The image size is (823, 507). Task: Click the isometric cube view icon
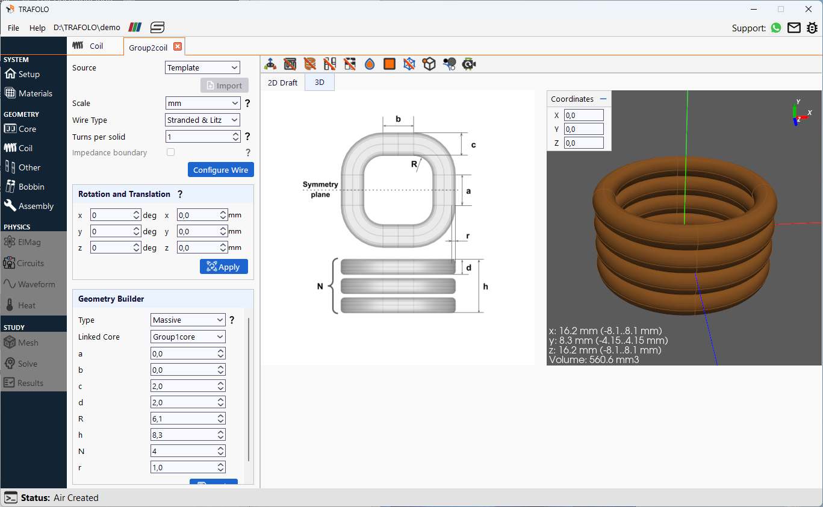coord(429,63)
